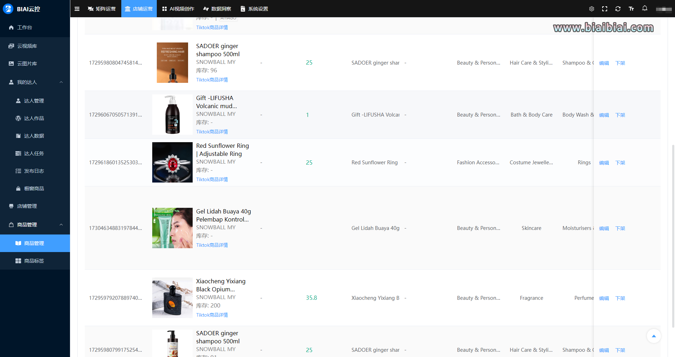Click price 35.8 in Xiaocheng Yixiang row
The height and width of the screenshot is (357, 675).
point(311,298)
